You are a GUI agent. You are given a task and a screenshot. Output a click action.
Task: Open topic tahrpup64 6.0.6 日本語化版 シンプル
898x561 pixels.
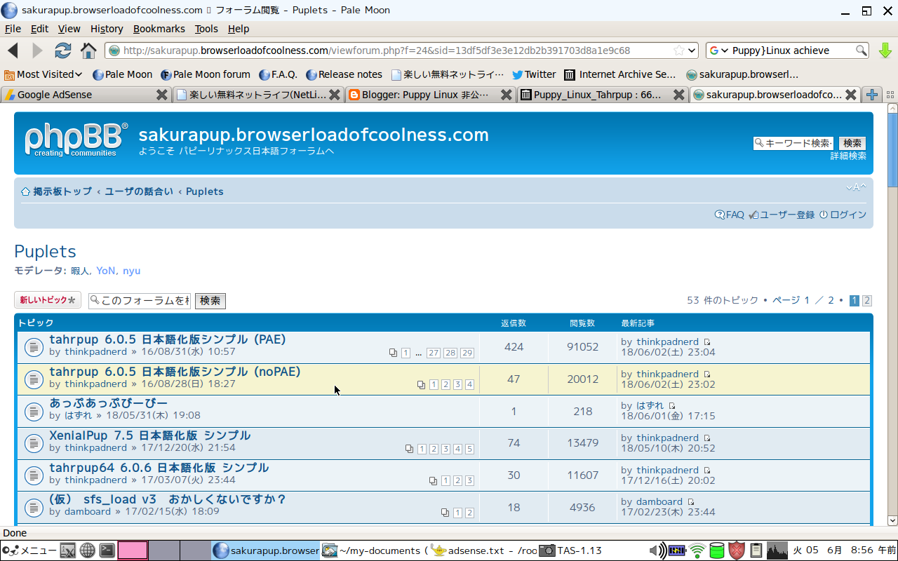tap(159, 468)
